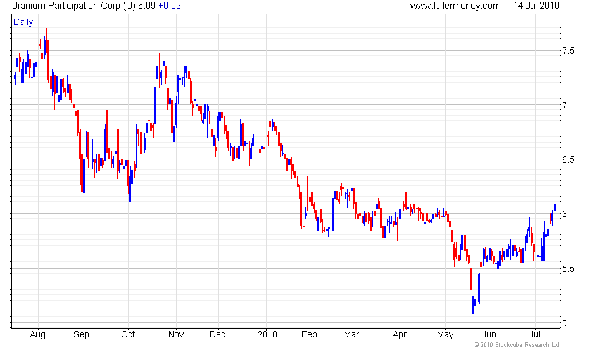Click the 6.5 price axis label
This screenshot has width=612, height=350.
[568, 159]
